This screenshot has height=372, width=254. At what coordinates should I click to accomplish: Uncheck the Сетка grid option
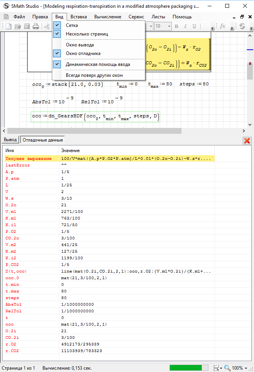[72, 25]
